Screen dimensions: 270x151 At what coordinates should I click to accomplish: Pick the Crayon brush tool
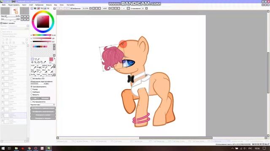tap(45, 75)
